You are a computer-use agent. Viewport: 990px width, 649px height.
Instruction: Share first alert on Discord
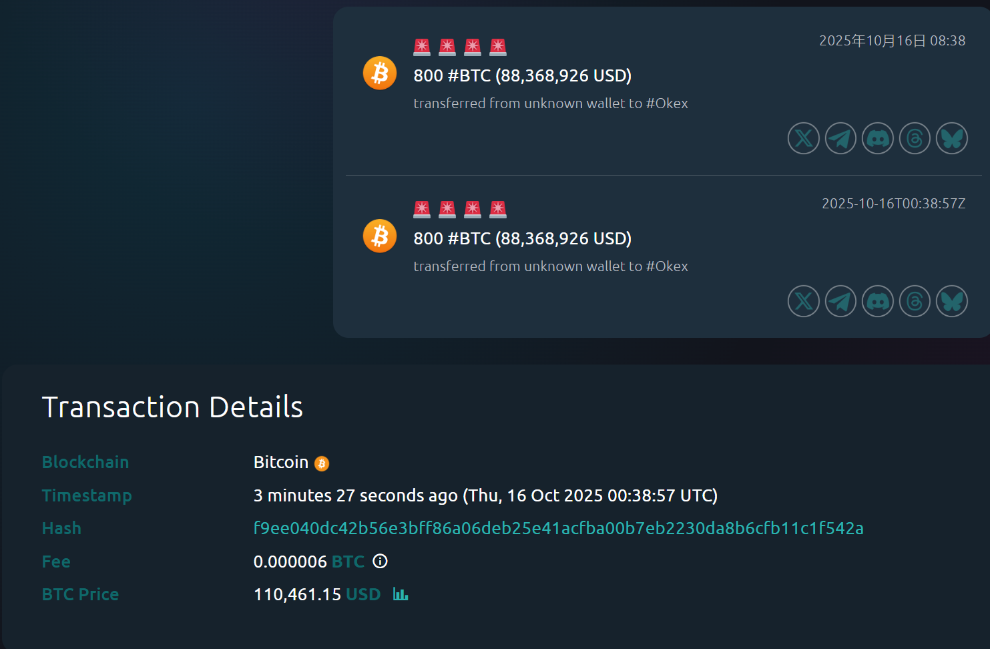[x=877, y=138]
